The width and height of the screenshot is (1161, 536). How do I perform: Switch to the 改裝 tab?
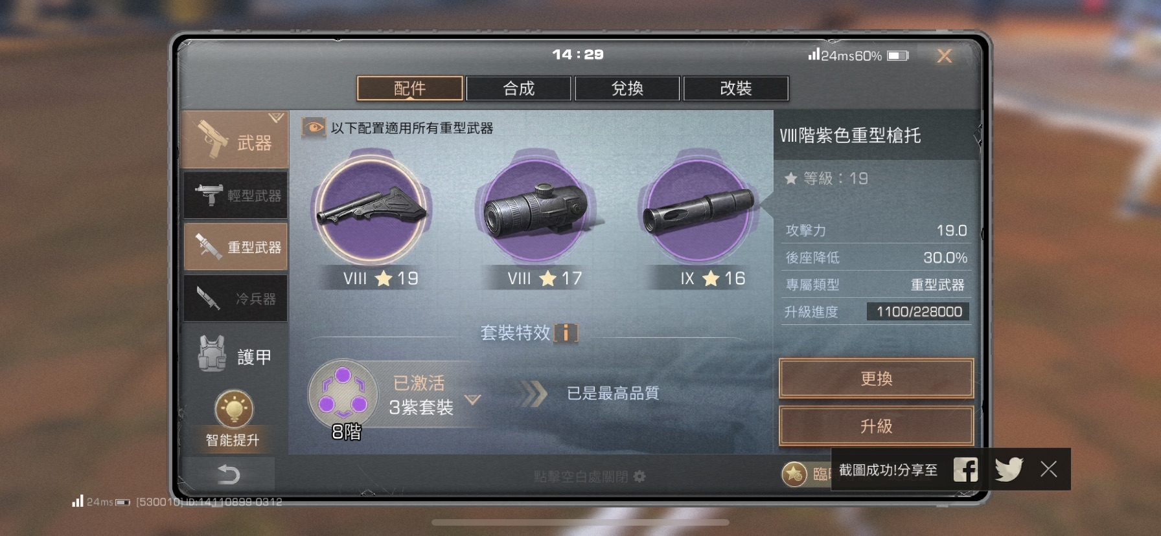coord(736,89)
